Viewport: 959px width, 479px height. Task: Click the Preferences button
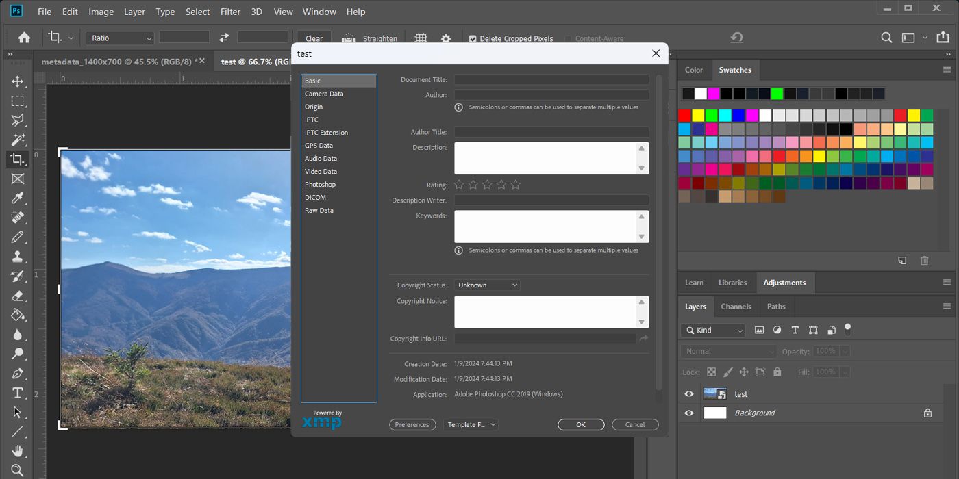[412, 425]
